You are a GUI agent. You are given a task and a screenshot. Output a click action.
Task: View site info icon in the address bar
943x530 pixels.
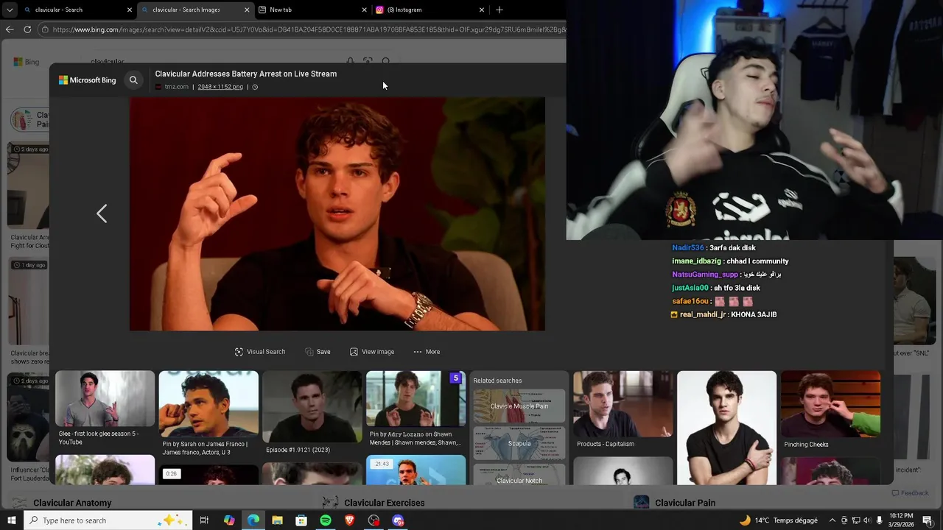[x=45, y=29]
